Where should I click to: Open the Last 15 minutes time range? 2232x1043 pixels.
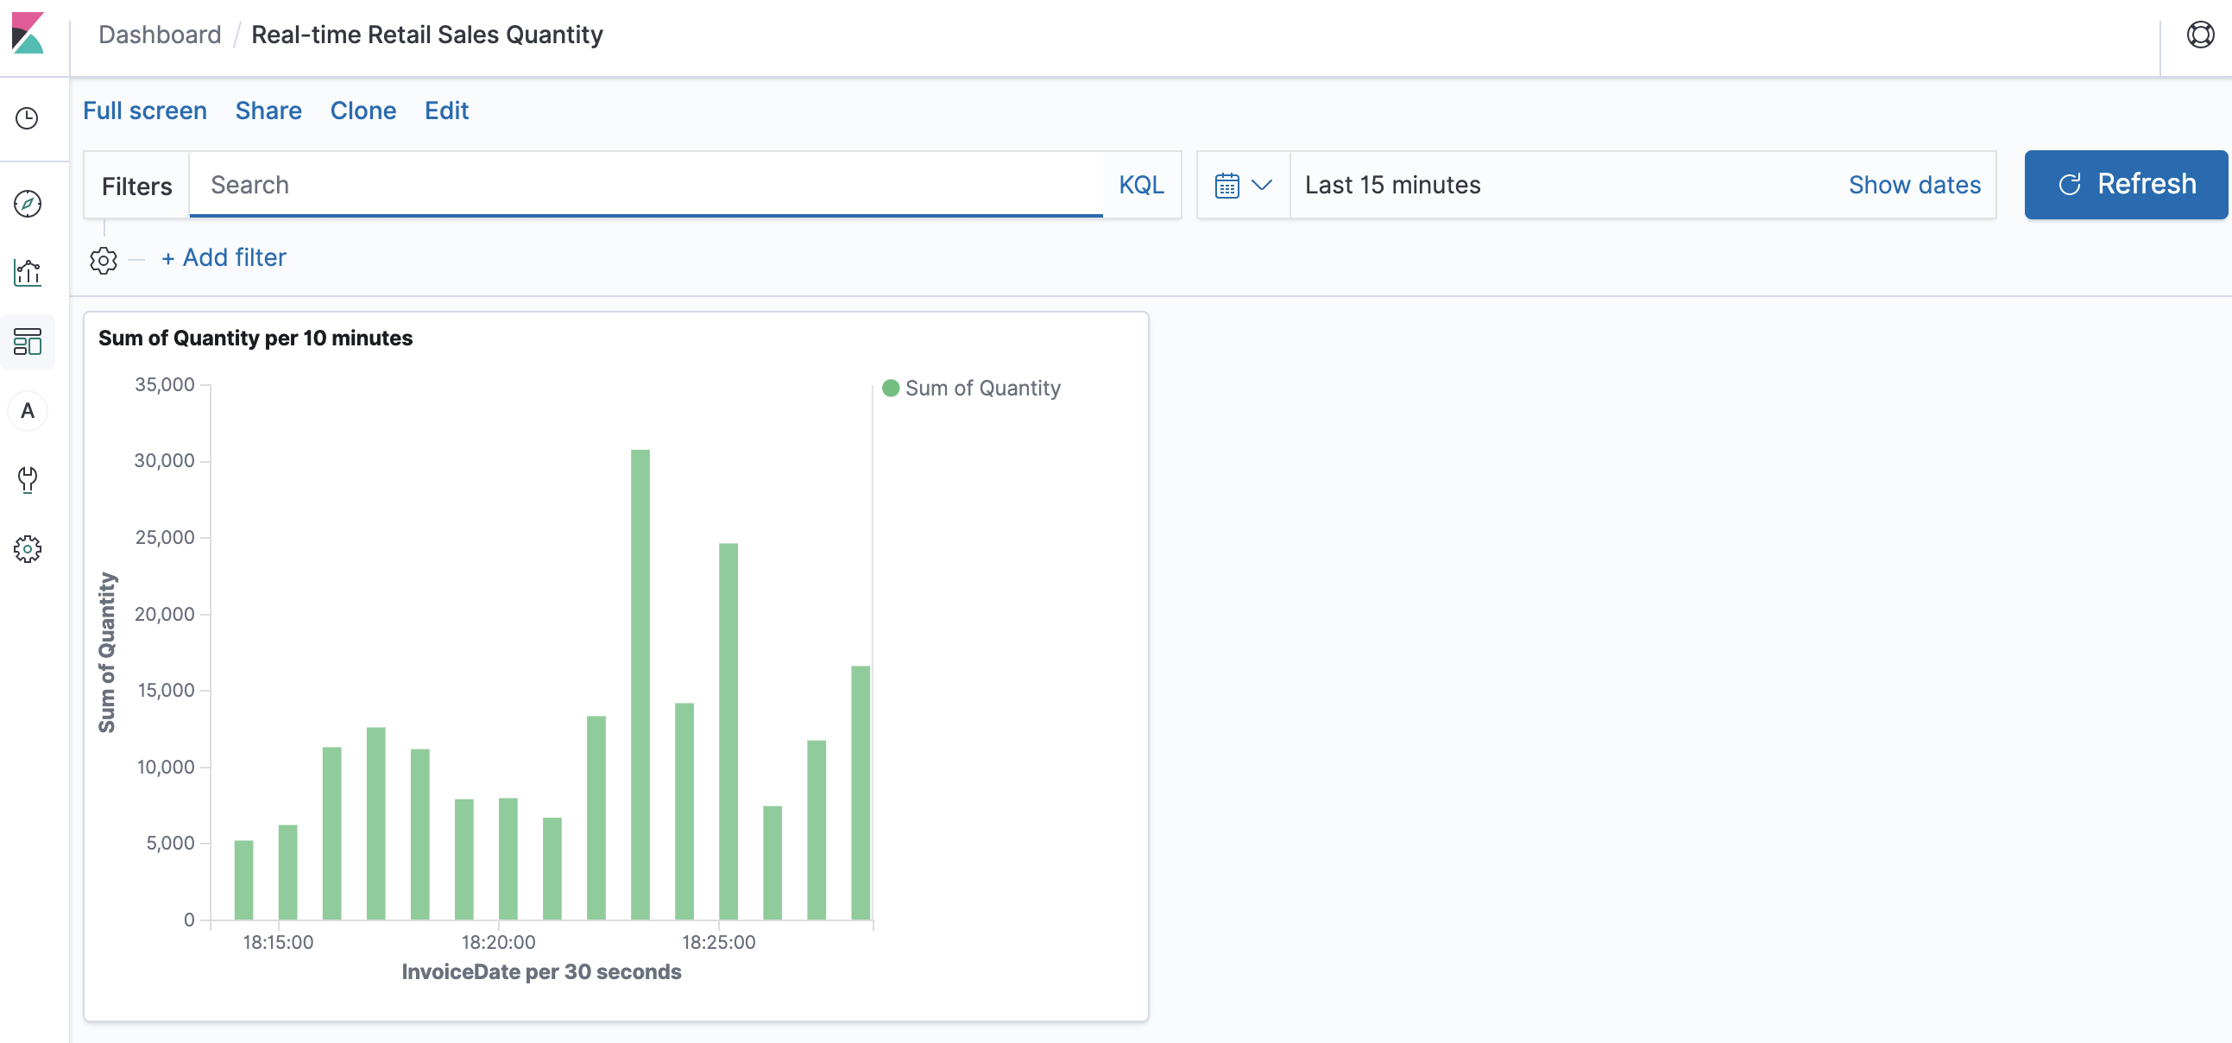[1391, 185]
